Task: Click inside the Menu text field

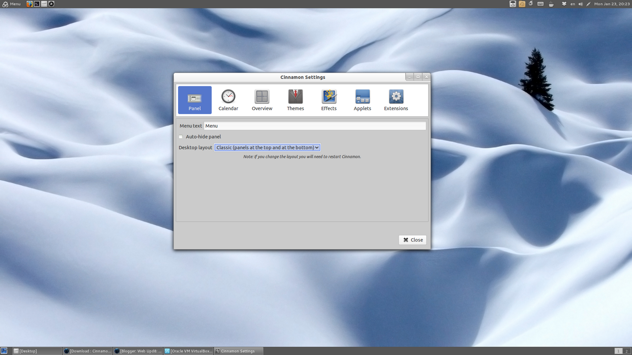Action: tap(314, 125)
